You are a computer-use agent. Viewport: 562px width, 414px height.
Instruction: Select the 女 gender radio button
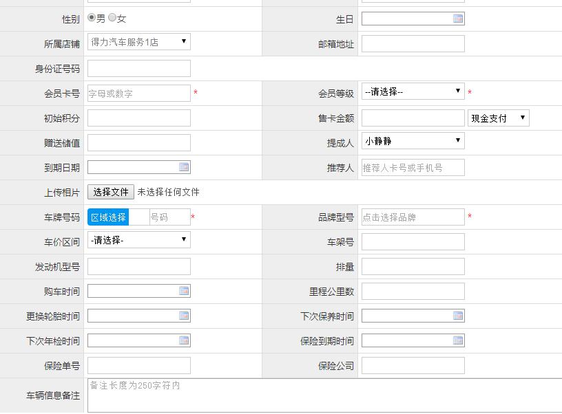[x=112, y=17]
